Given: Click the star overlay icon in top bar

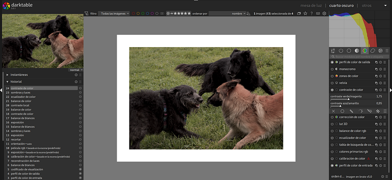Looking at the screenshot, I should pos(305,13).
